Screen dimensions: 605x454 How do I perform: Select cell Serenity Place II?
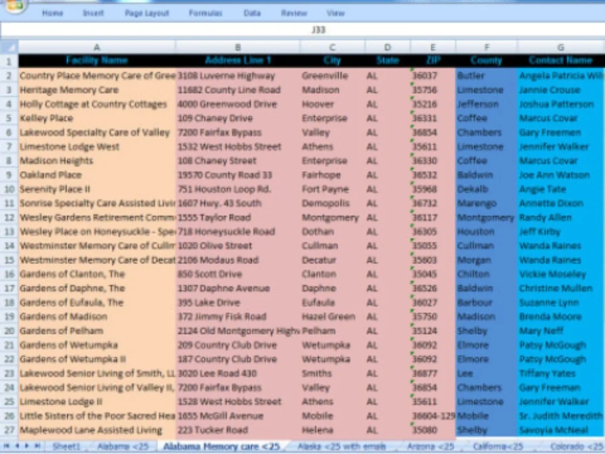tap(97, 189)
